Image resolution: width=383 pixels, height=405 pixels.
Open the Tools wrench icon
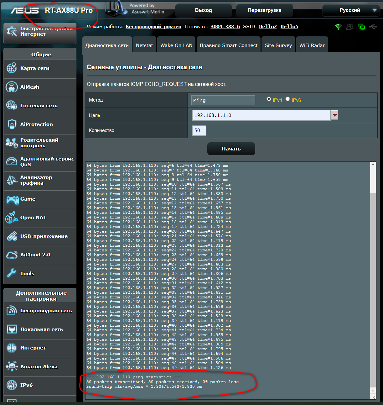pos(12,273)
